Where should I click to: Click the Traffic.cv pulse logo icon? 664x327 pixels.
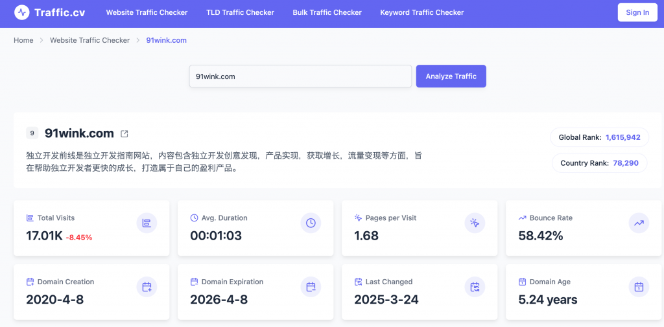click(22, 12)
